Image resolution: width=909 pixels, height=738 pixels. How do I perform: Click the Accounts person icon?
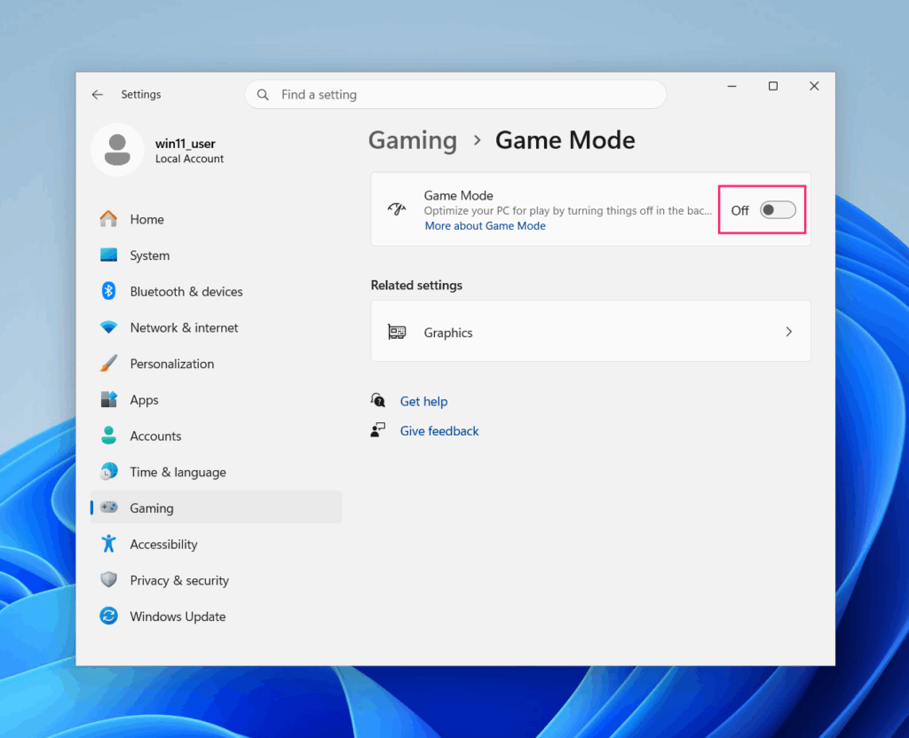[108, 435]
